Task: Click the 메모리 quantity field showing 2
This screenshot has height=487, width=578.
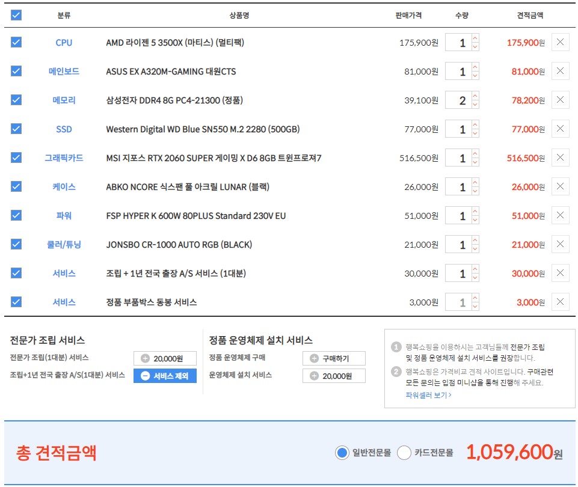Action: [458, 100]
